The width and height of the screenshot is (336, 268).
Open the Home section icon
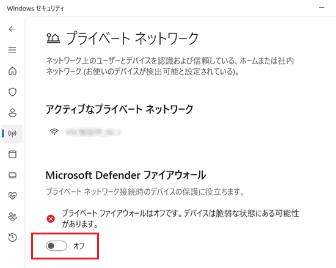pyautogui.click(x=12, y=71)
